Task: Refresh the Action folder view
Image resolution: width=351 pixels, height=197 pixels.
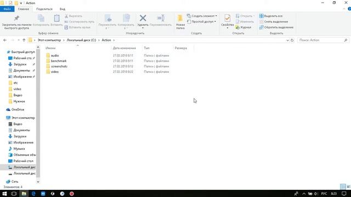Action: coord(292,40)
